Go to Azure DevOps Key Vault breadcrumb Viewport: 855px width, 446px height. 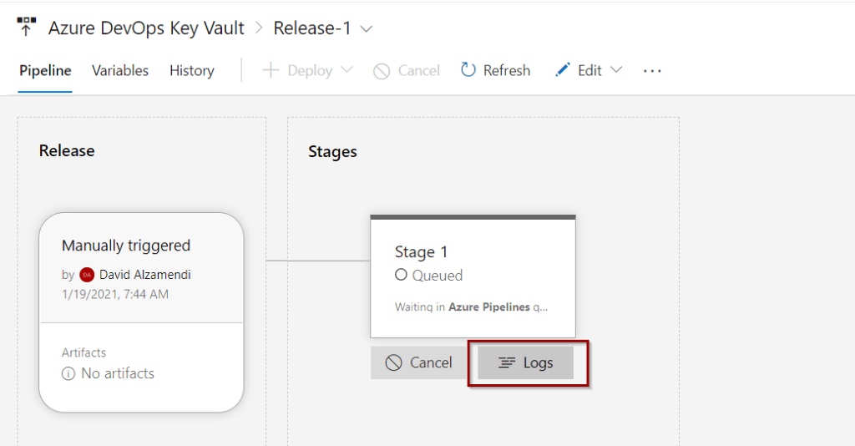pyautogui.click(x=146, y=28)
